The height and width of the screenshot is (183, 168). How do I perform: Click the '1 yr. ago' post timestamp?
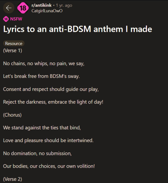[x=64, y=5]
